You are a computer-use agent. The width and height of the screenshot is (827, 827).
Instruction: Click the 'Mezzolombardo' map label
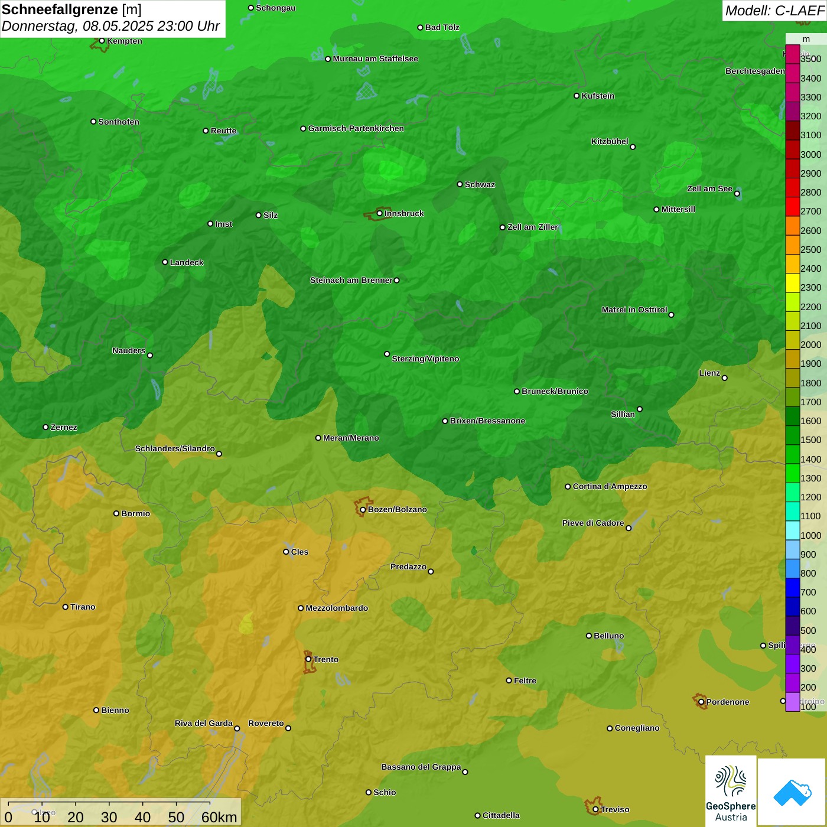(337, 608)
